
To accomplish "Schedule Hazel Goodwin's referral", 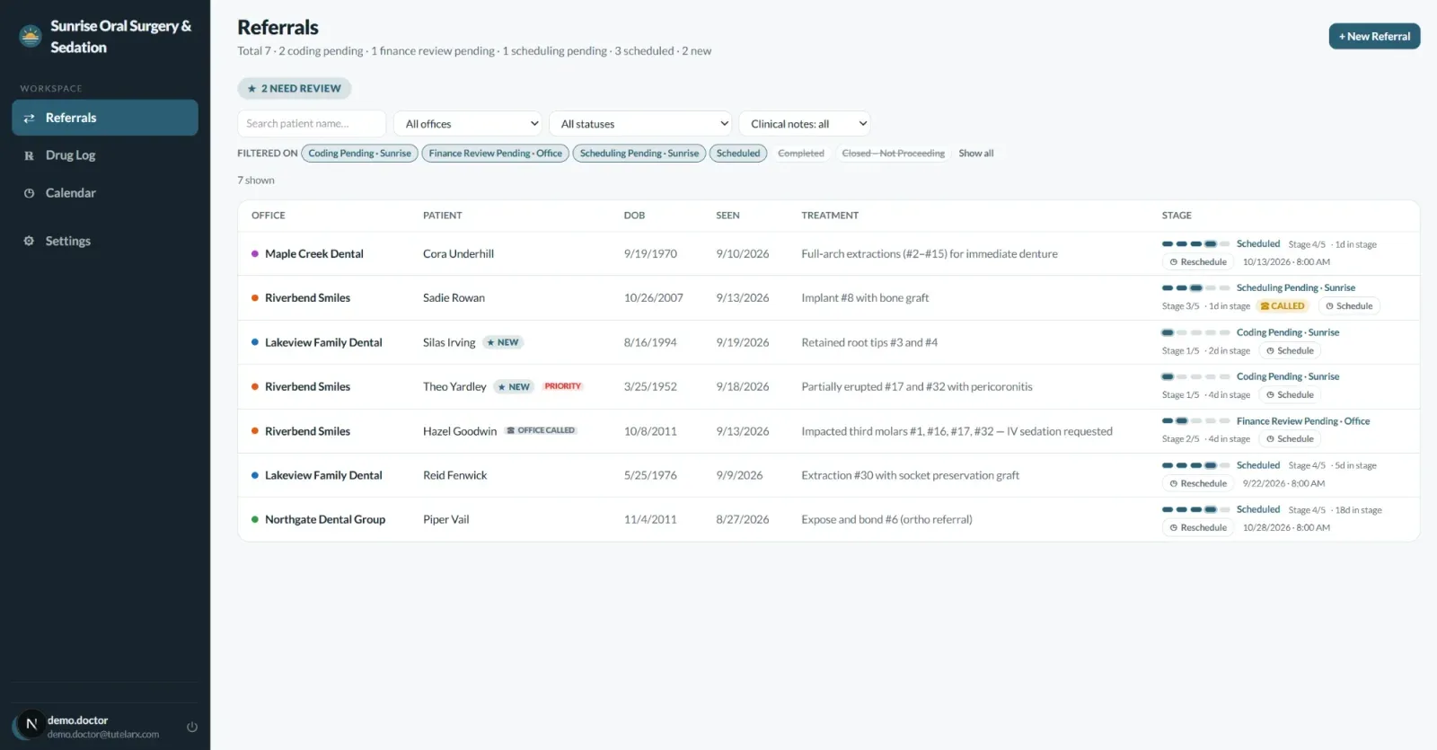I will click(x=1290, y=438).
